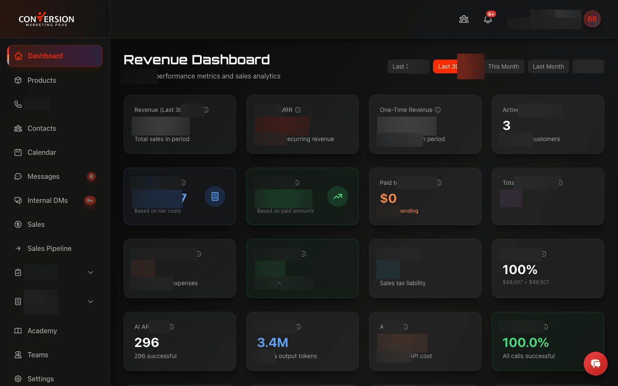Expand the first collapsed sidebar section chevron

tap(90, 272)
